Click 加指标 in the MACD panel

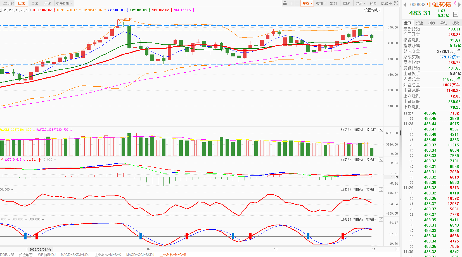(358, 160)
